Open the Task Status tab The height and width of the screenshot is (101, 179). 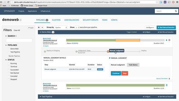(133, 65)
